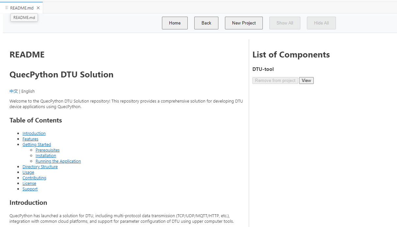Select the README.md editor tab
397x227 pixels.
22,8
